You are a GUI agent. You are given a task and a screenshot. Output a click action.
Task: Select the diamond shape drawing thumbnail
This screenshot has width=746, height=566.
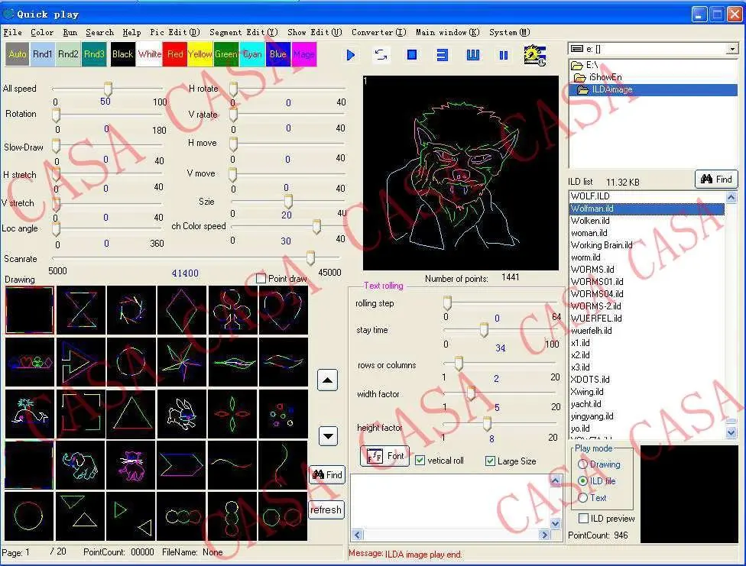182,311
